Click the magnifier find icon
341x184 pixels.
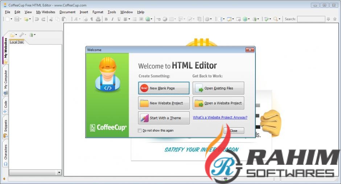[x=276, y=19]
